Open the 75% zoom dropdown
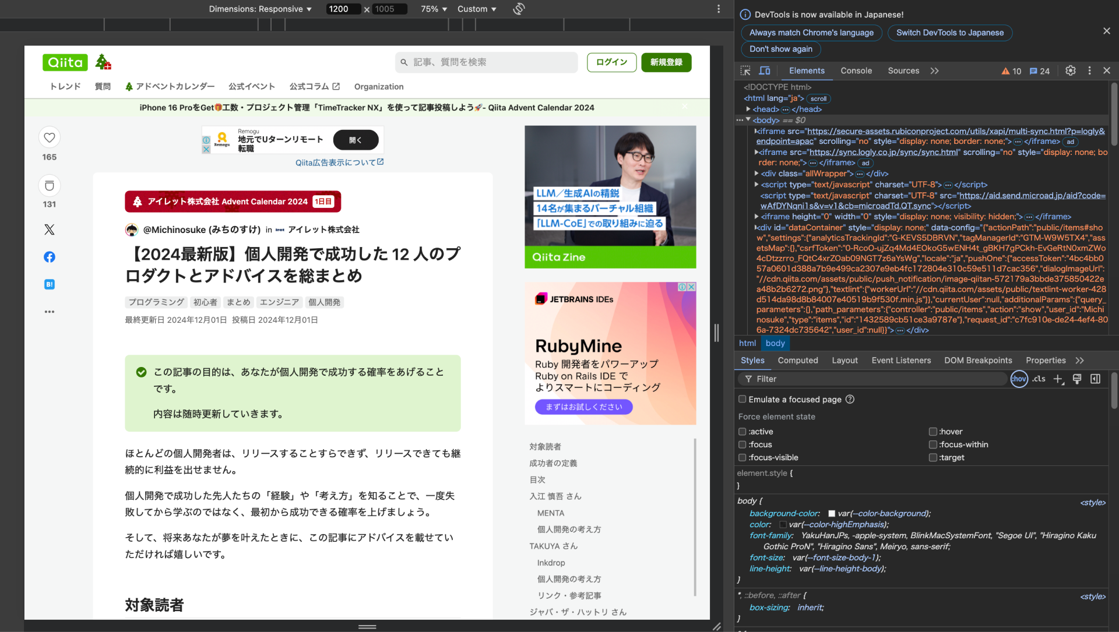This screenshot has width=1119, height=632. (432, 9)
